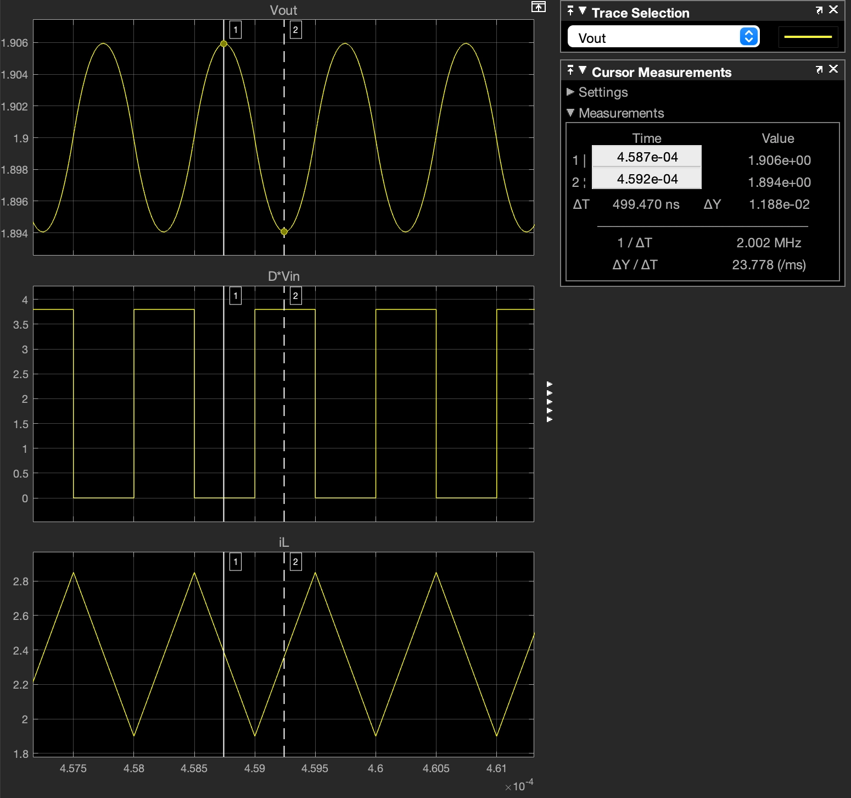Click cursor 2 value 1.894e+00

coord(779,182)
